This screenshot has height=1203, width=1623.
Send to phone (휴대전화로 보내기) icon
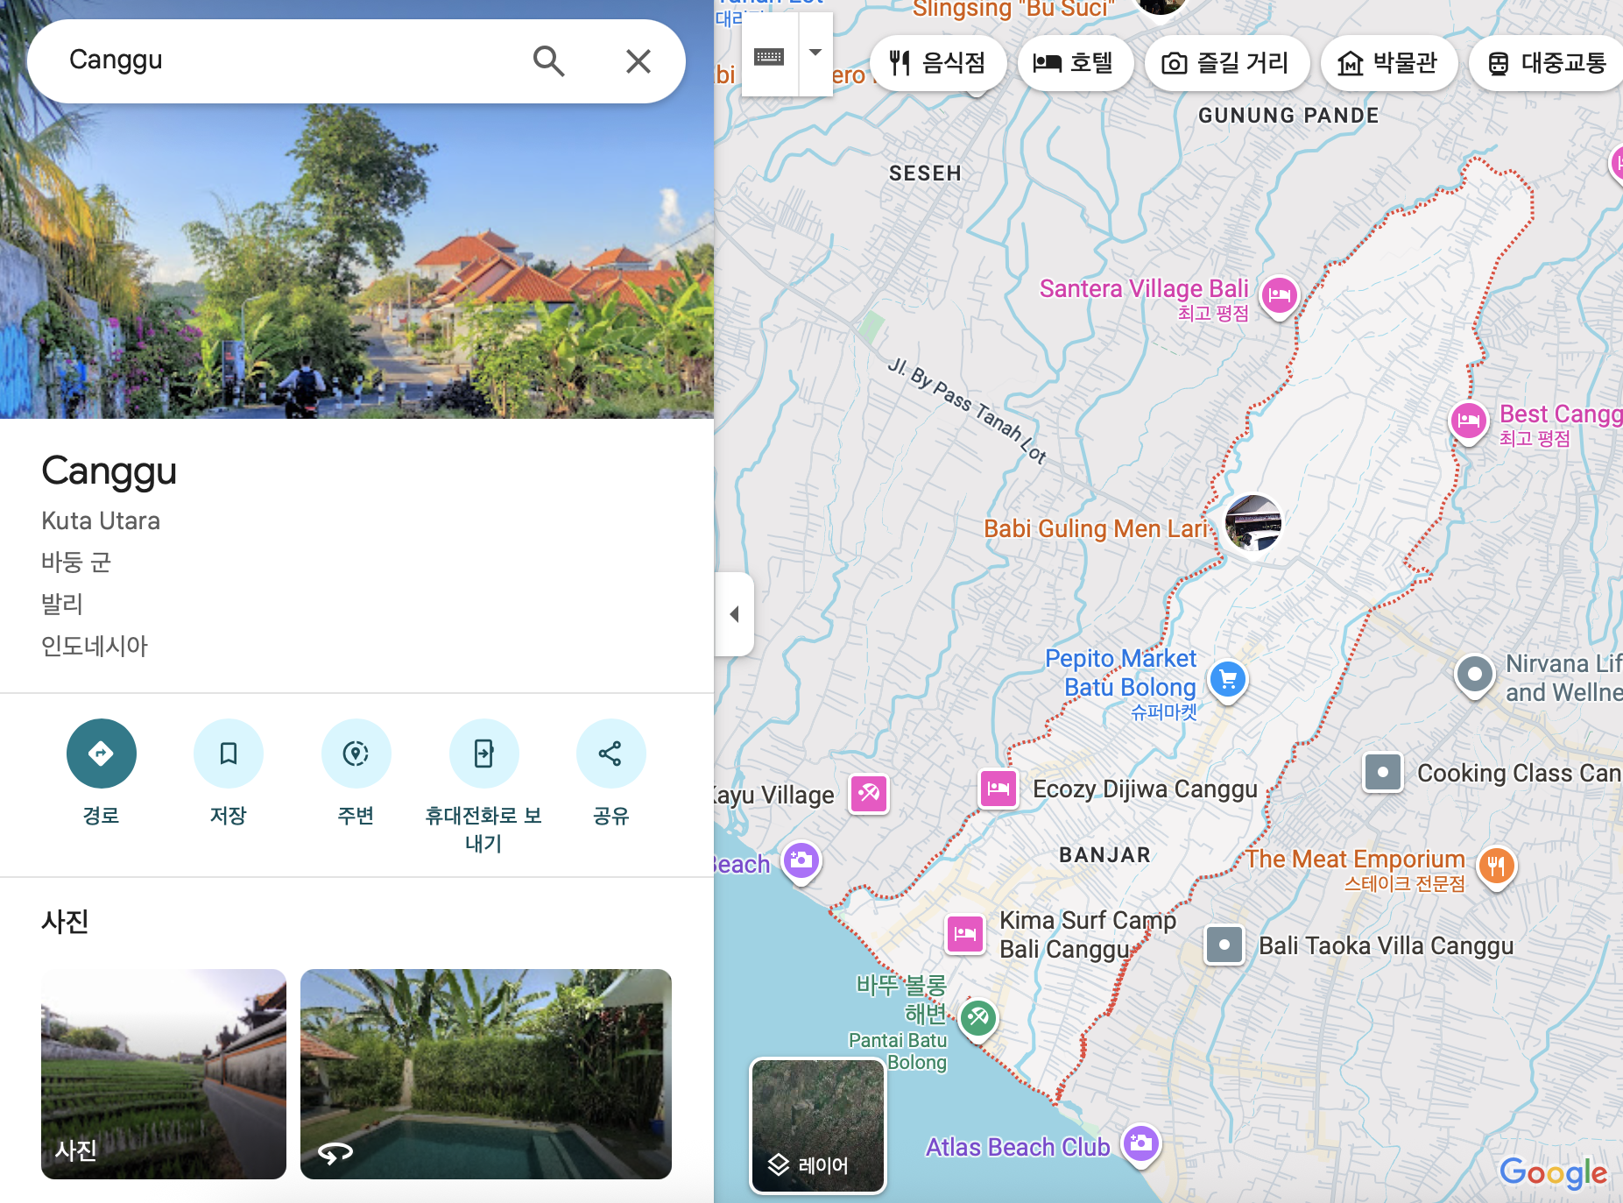484,754
